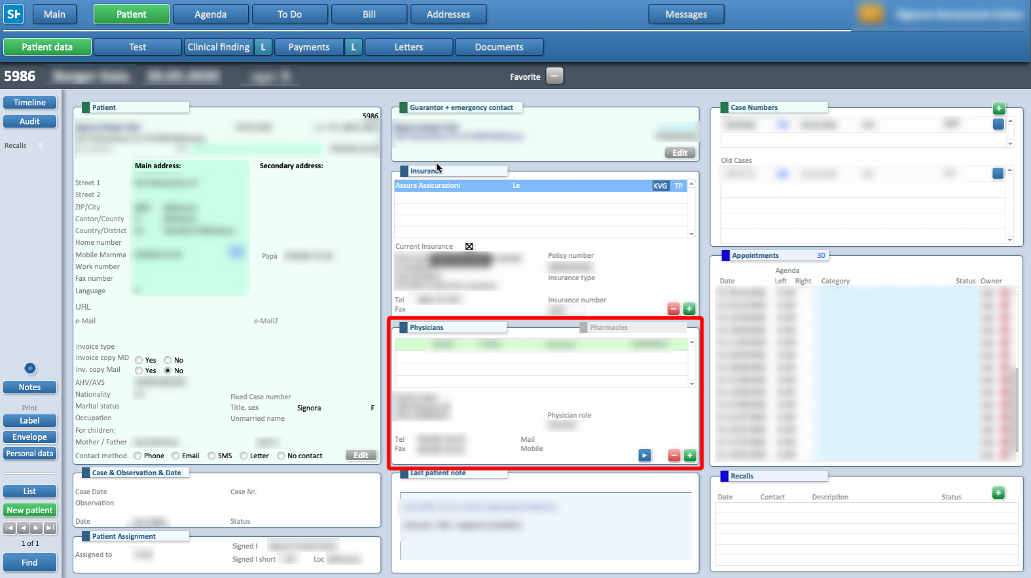Image resolution: width=1031 pixels, height=578 pixels.
Task: Open the blue square button in Case Numbers row
Action: pyautogui.click(x=998, y=124)
